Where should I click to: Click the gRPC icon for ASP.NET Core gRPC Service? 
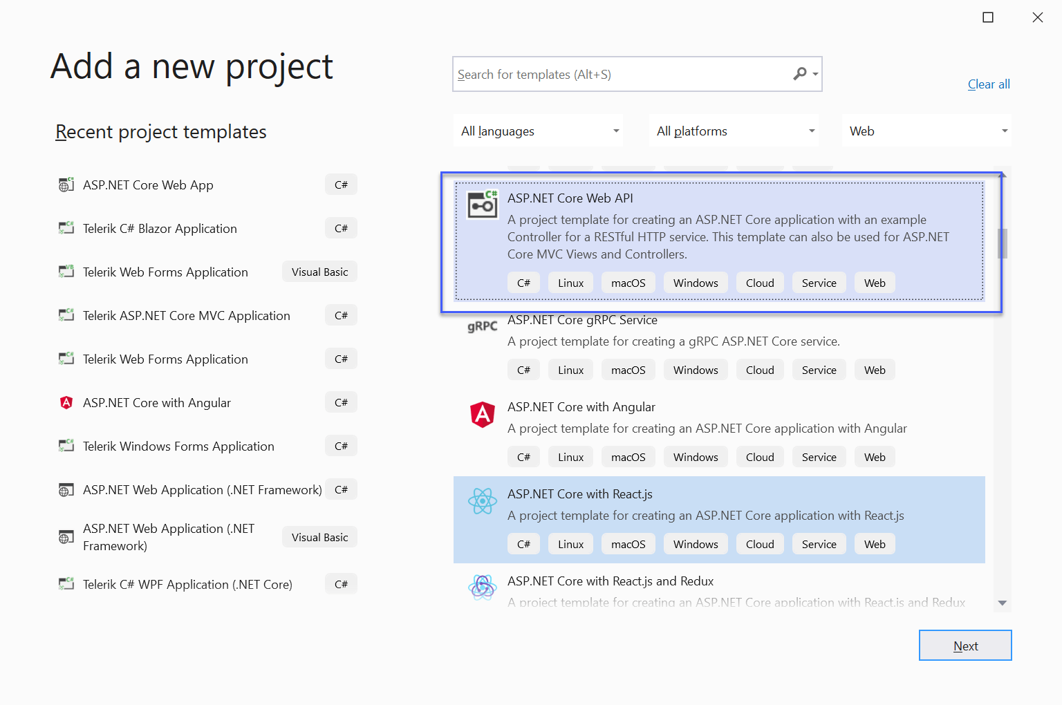tap(482, 325)
